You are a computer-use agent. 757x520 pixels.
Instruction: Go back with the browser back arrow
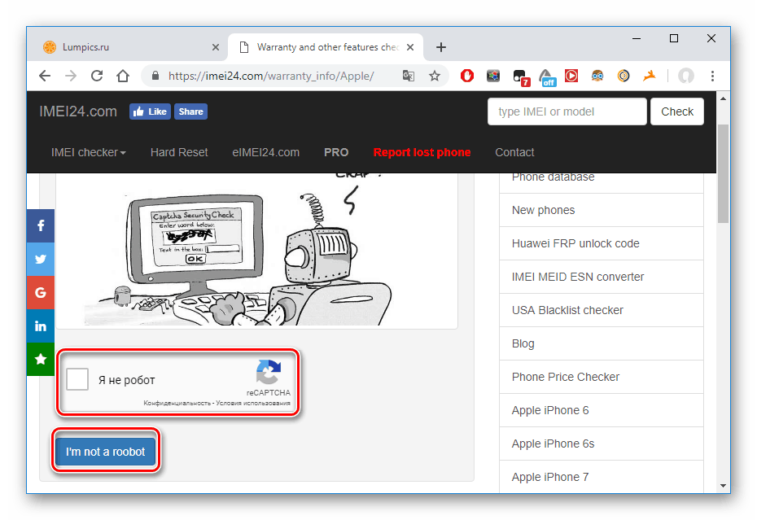pyautogui.click(x=45, y=76)
